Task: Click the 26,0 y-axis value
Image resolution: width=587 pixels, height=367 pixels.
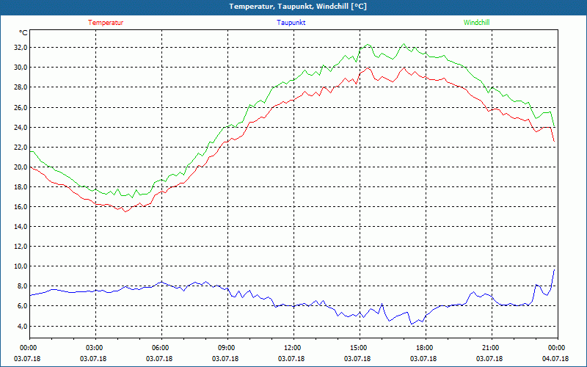Action: tap(21, 107)
